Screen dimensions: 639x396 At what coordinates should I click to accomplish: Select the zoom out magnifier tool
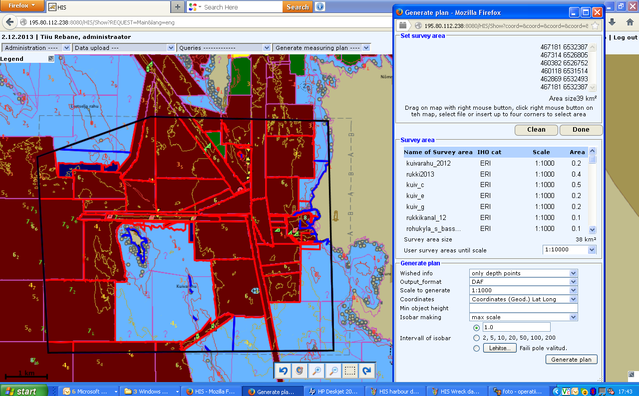click(x=333, y=371)
